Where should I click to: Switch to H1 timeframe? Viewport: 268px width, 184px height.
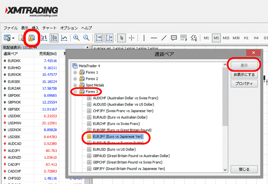click(246, 38)
